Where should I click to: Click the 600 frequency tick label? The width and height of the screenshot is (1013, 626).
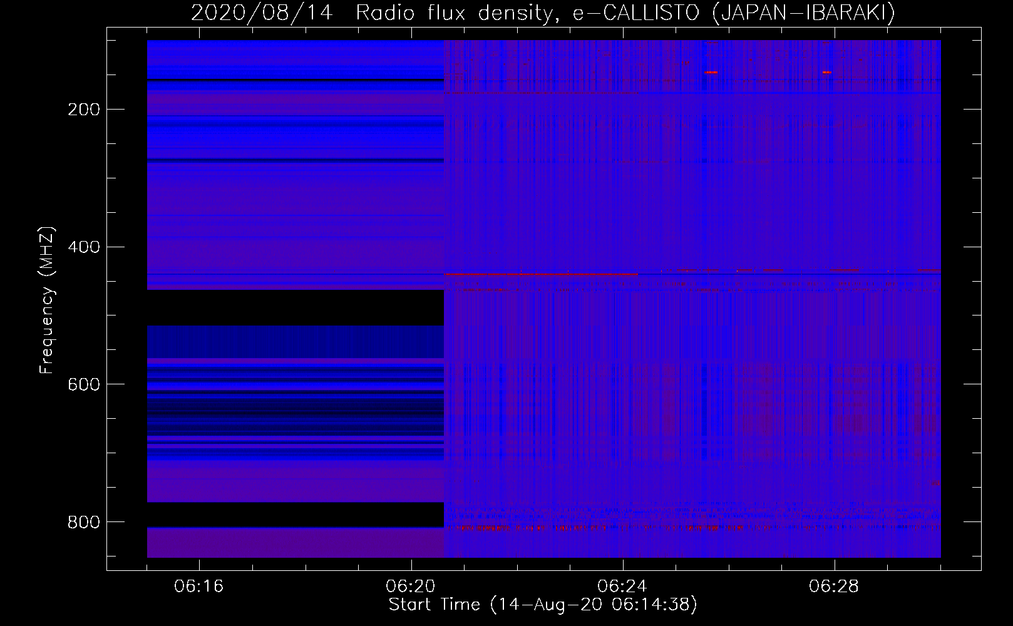tap(84, 384)
